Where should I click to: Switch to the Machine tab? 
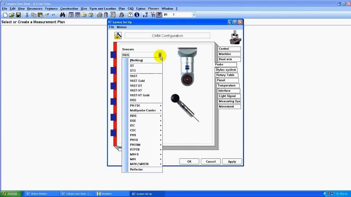coord(230,54)
